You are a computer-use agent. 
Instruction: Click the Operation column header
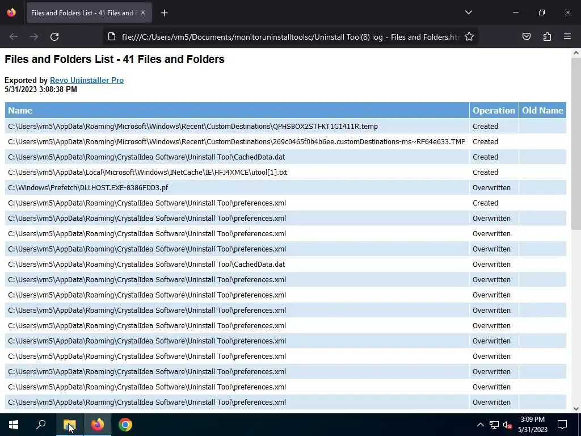[x=494, y=111]
